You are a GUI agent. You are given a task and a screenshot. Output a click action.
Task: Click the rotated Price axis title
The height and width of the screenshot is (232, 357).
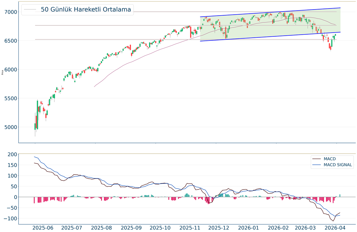[3, 72]
